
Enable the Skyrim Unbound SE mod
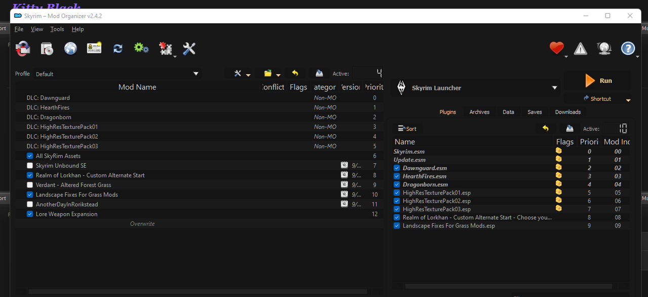(x=30, y=166)
